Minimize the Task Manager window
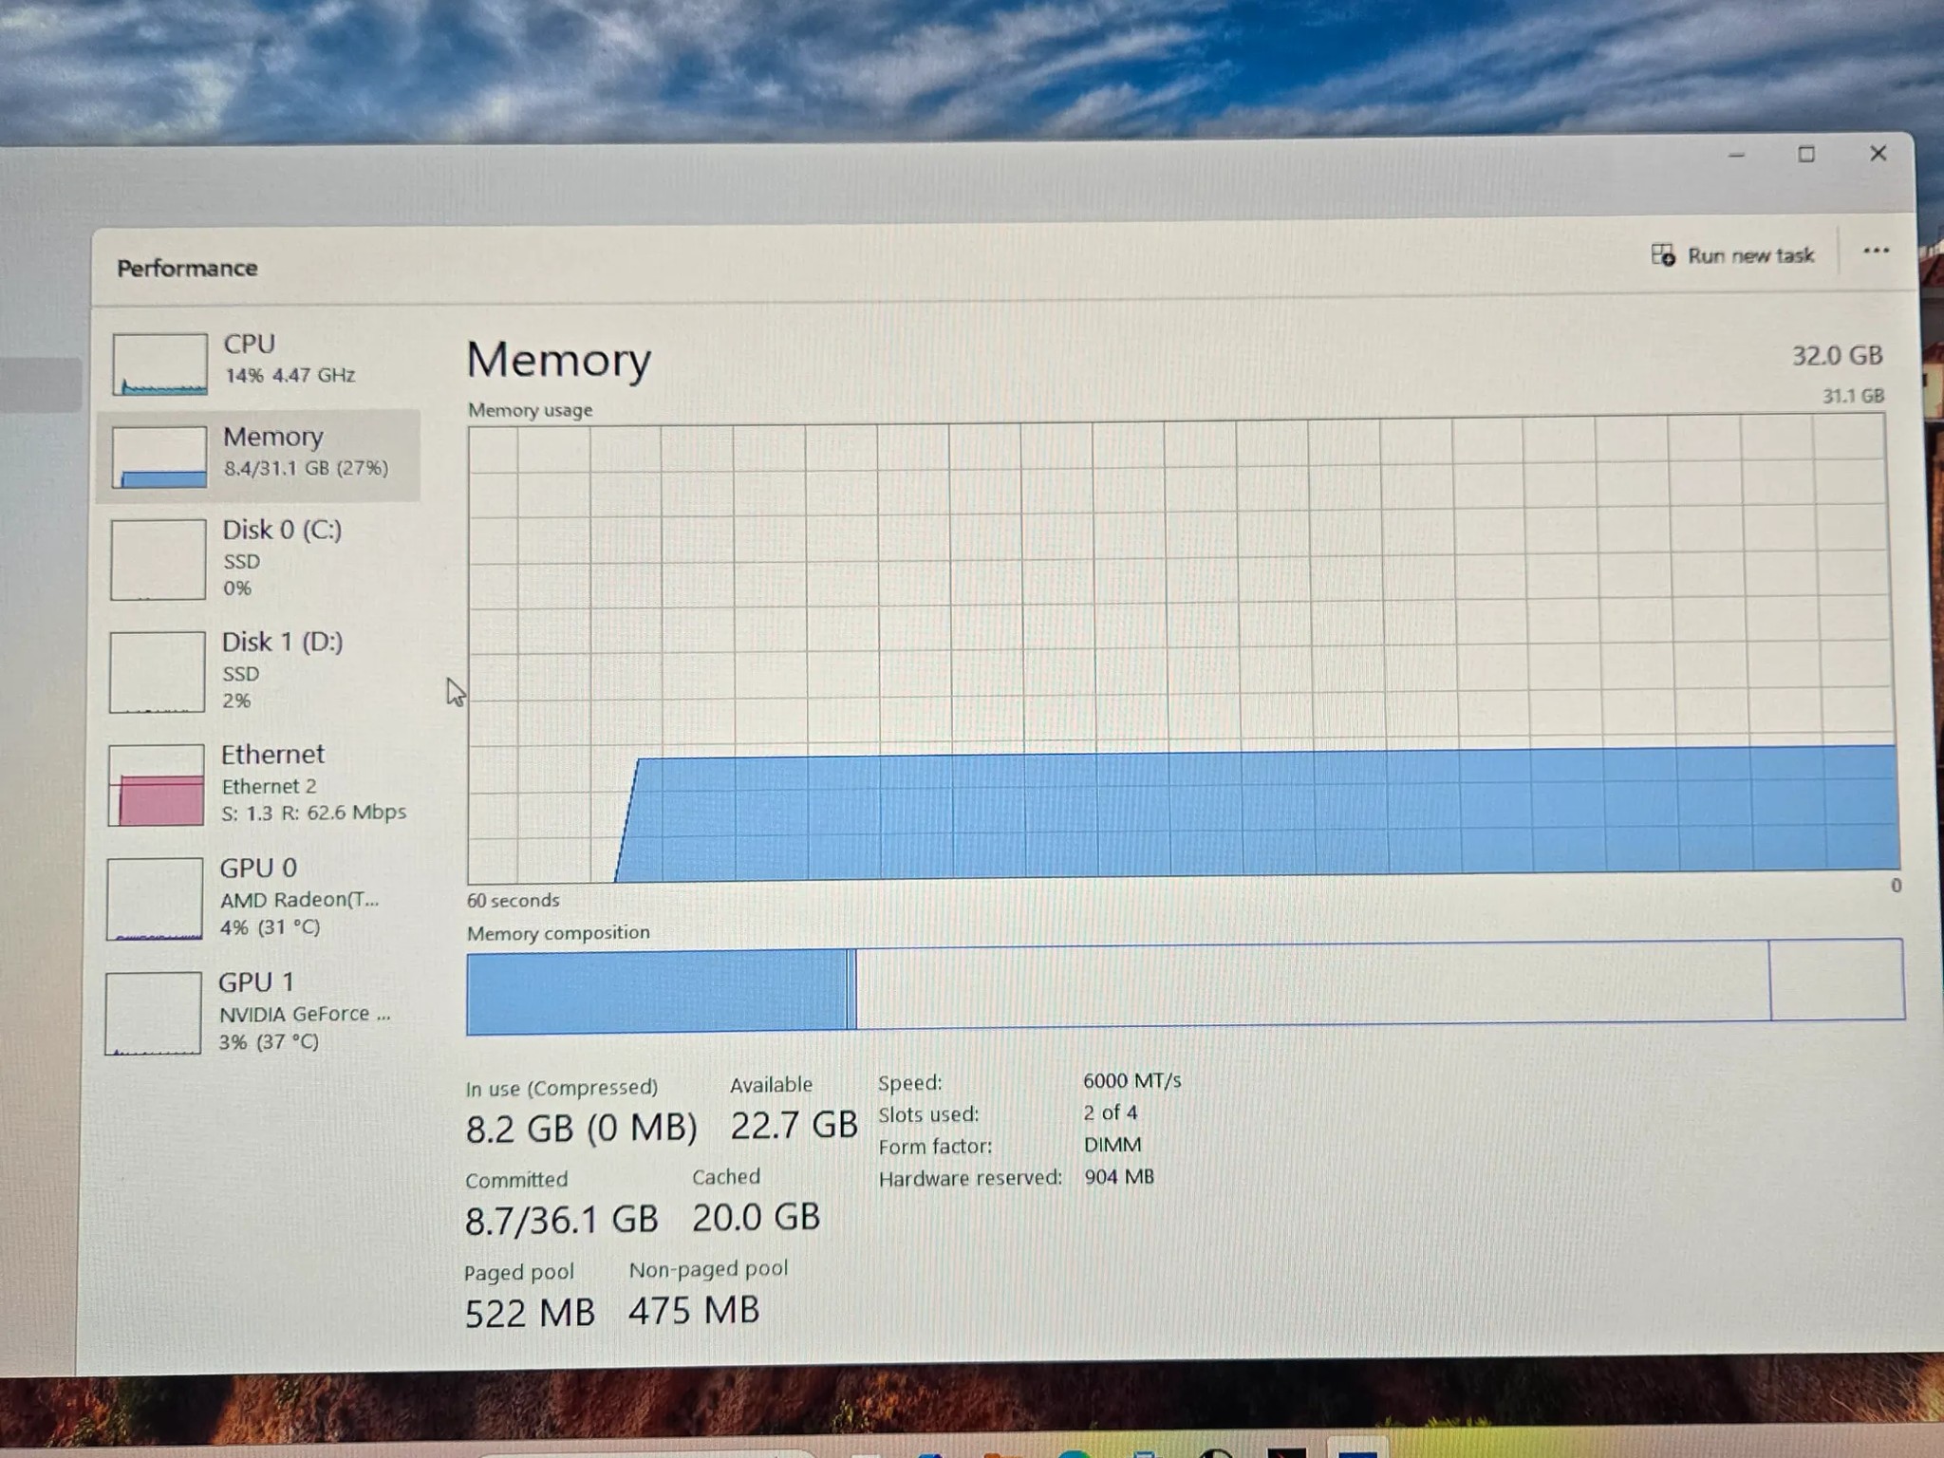This screenshot has width=1944, height=1458. pos(1736,155)
